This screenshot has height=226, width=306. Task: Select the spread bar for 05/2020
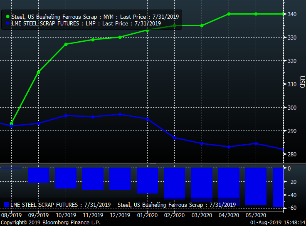(256, 186)
